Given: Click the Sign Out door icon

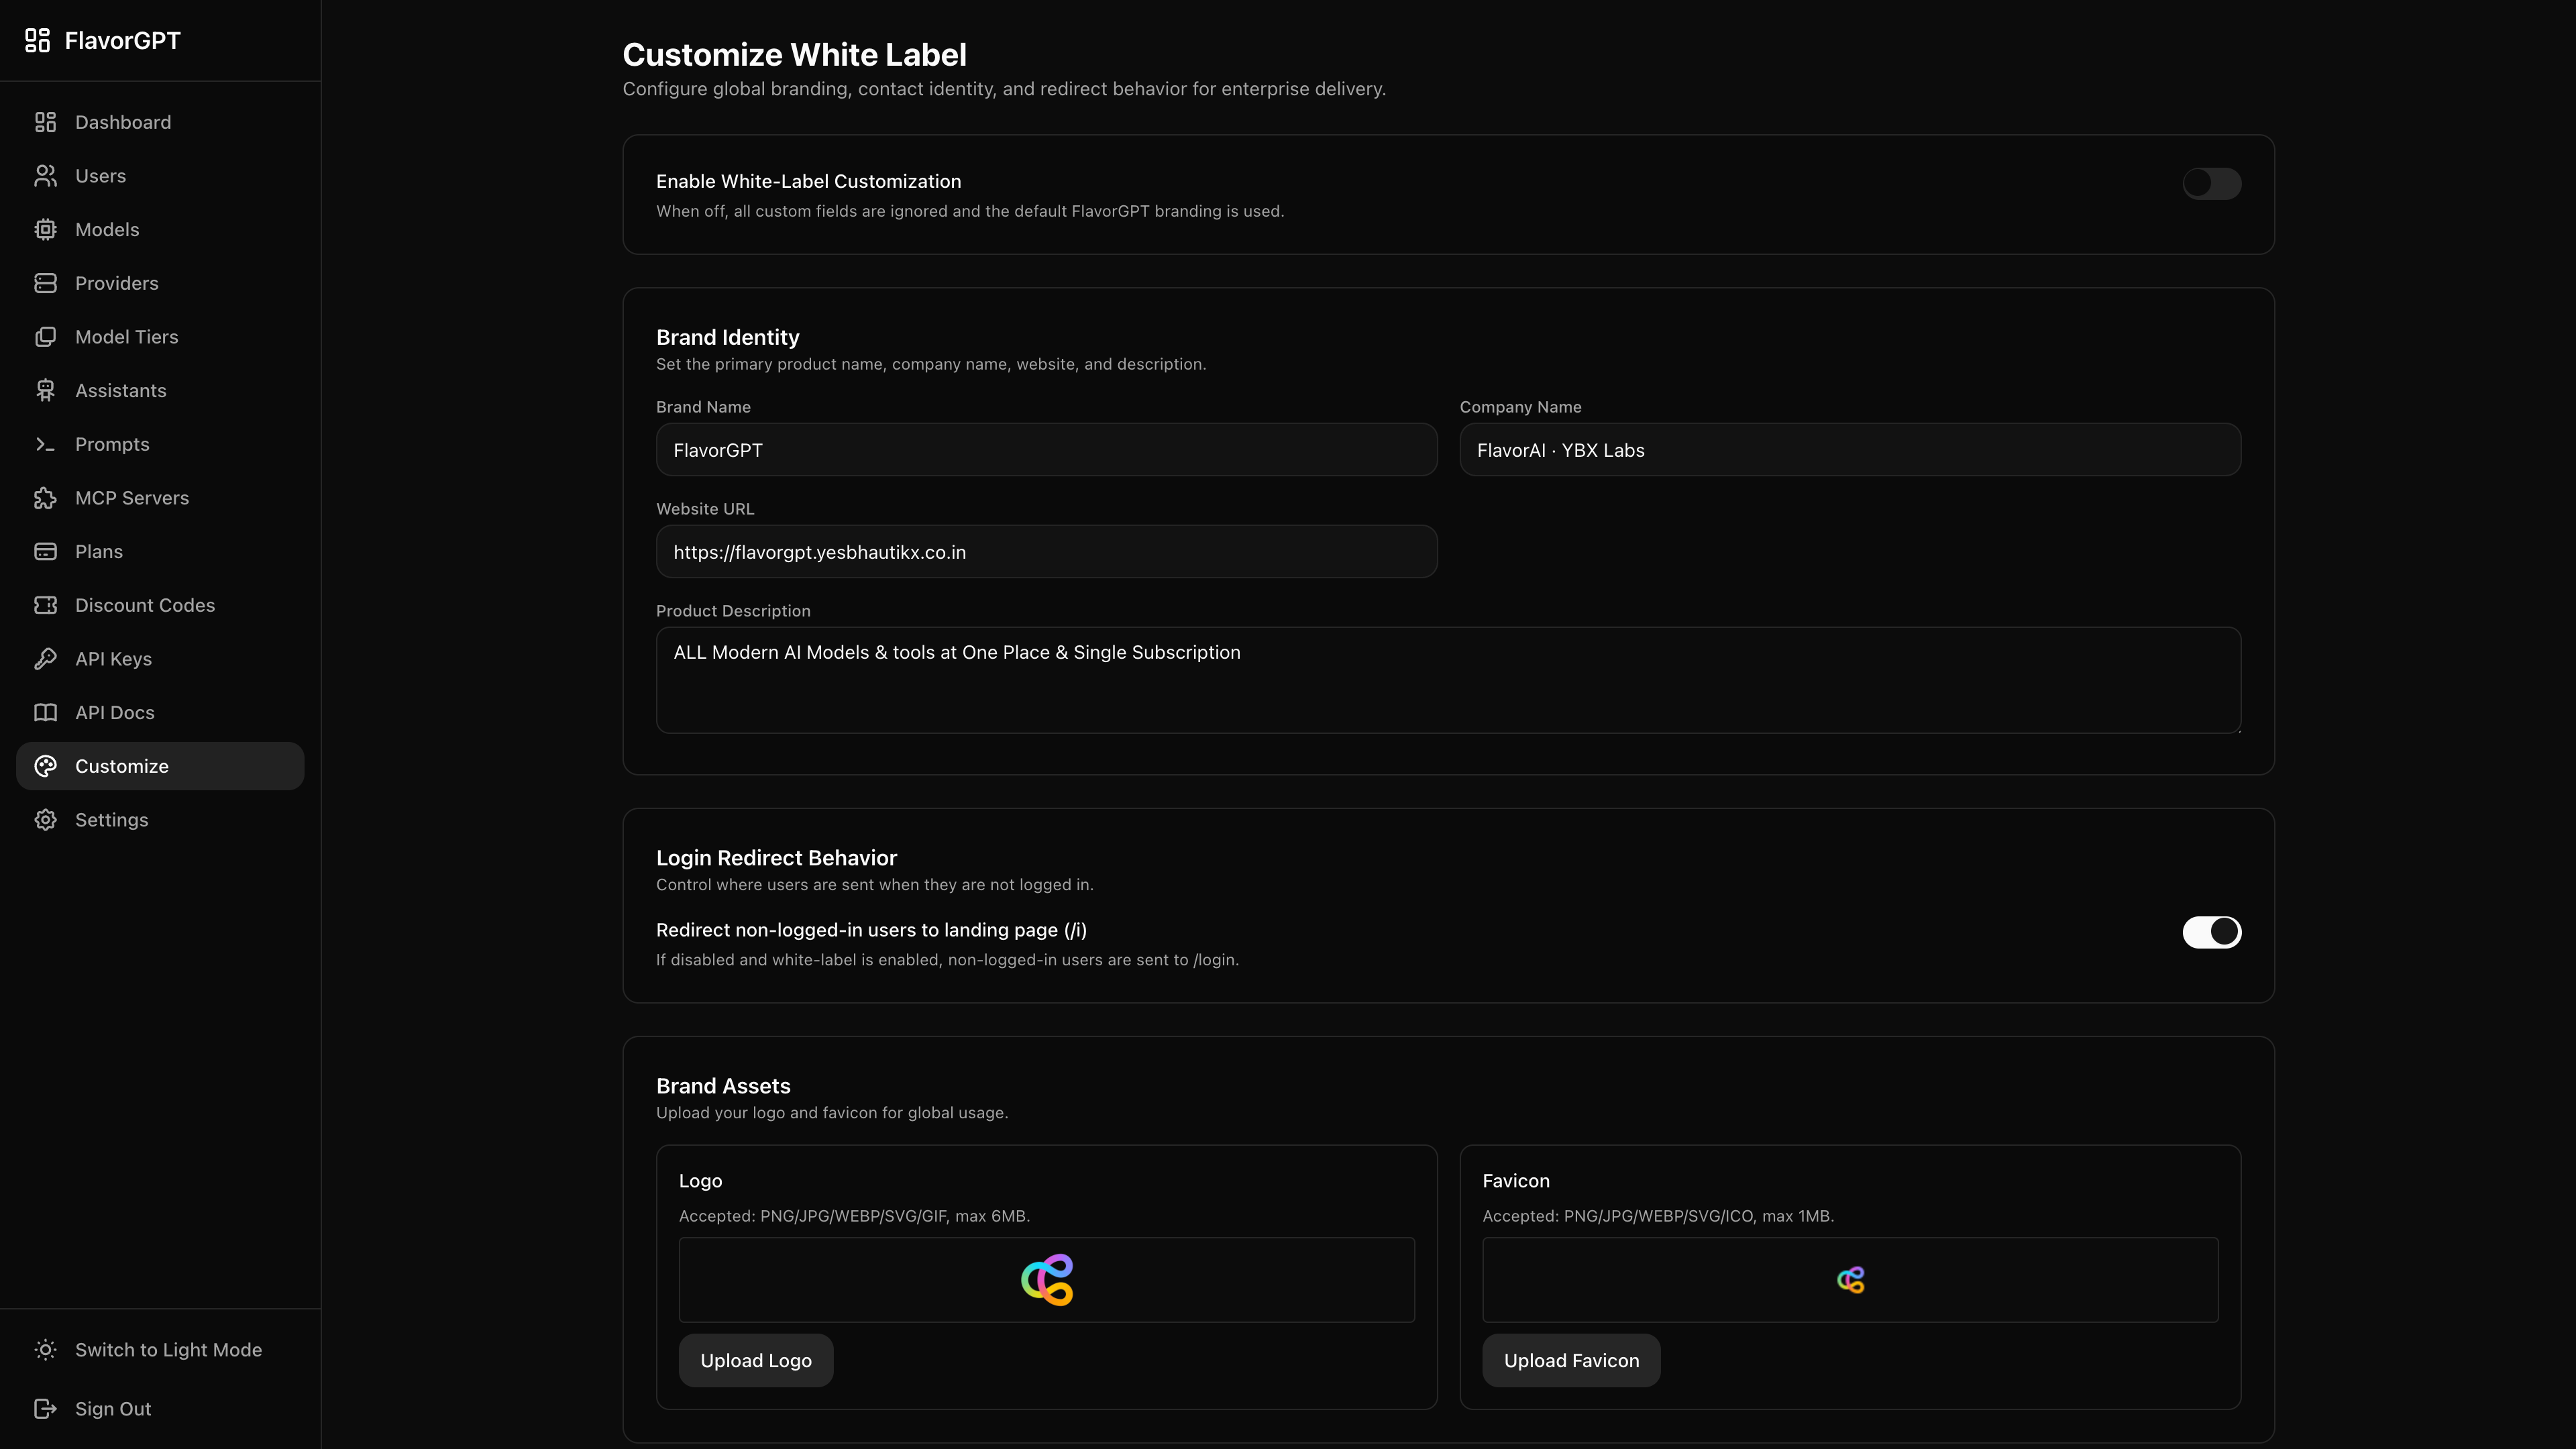Looking at the screenshot, I should 45,1409.
